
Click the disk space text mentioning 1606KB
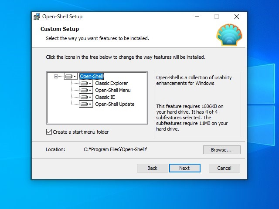pos(192,118)
